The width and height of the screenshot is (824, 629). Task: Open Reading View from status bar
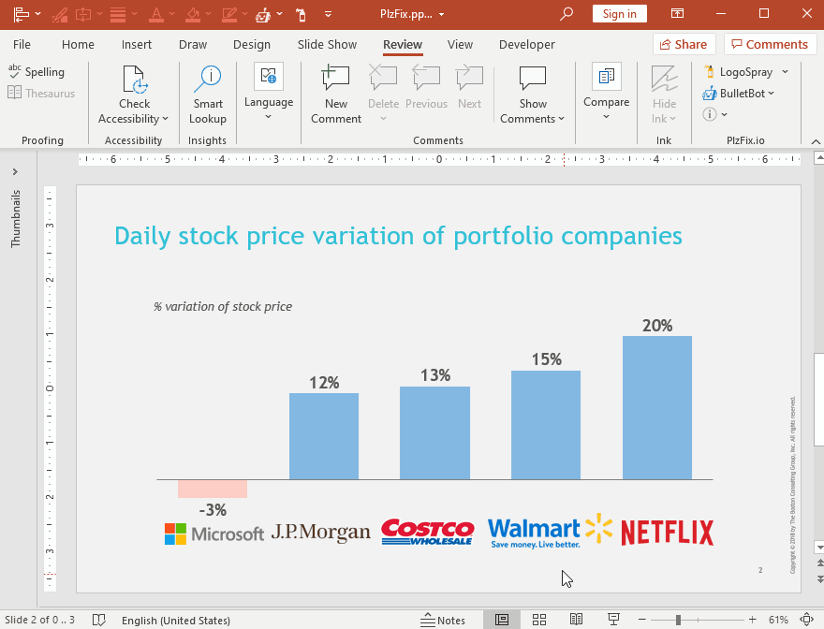[577, 620]
